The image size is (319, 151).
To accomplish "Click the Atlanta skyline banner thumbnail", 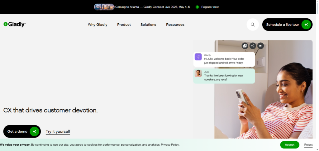I will pos(104,7).
